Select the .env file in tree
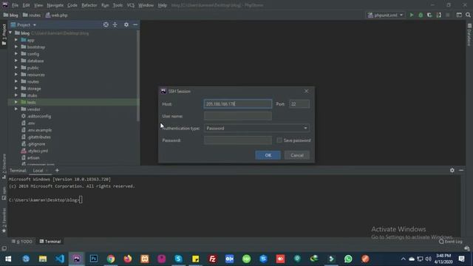 coord(31,123)
